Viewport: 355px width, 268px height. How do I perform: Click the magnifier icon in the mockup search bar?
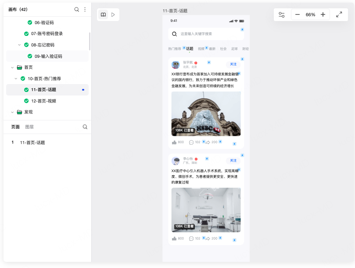[174, 34]
